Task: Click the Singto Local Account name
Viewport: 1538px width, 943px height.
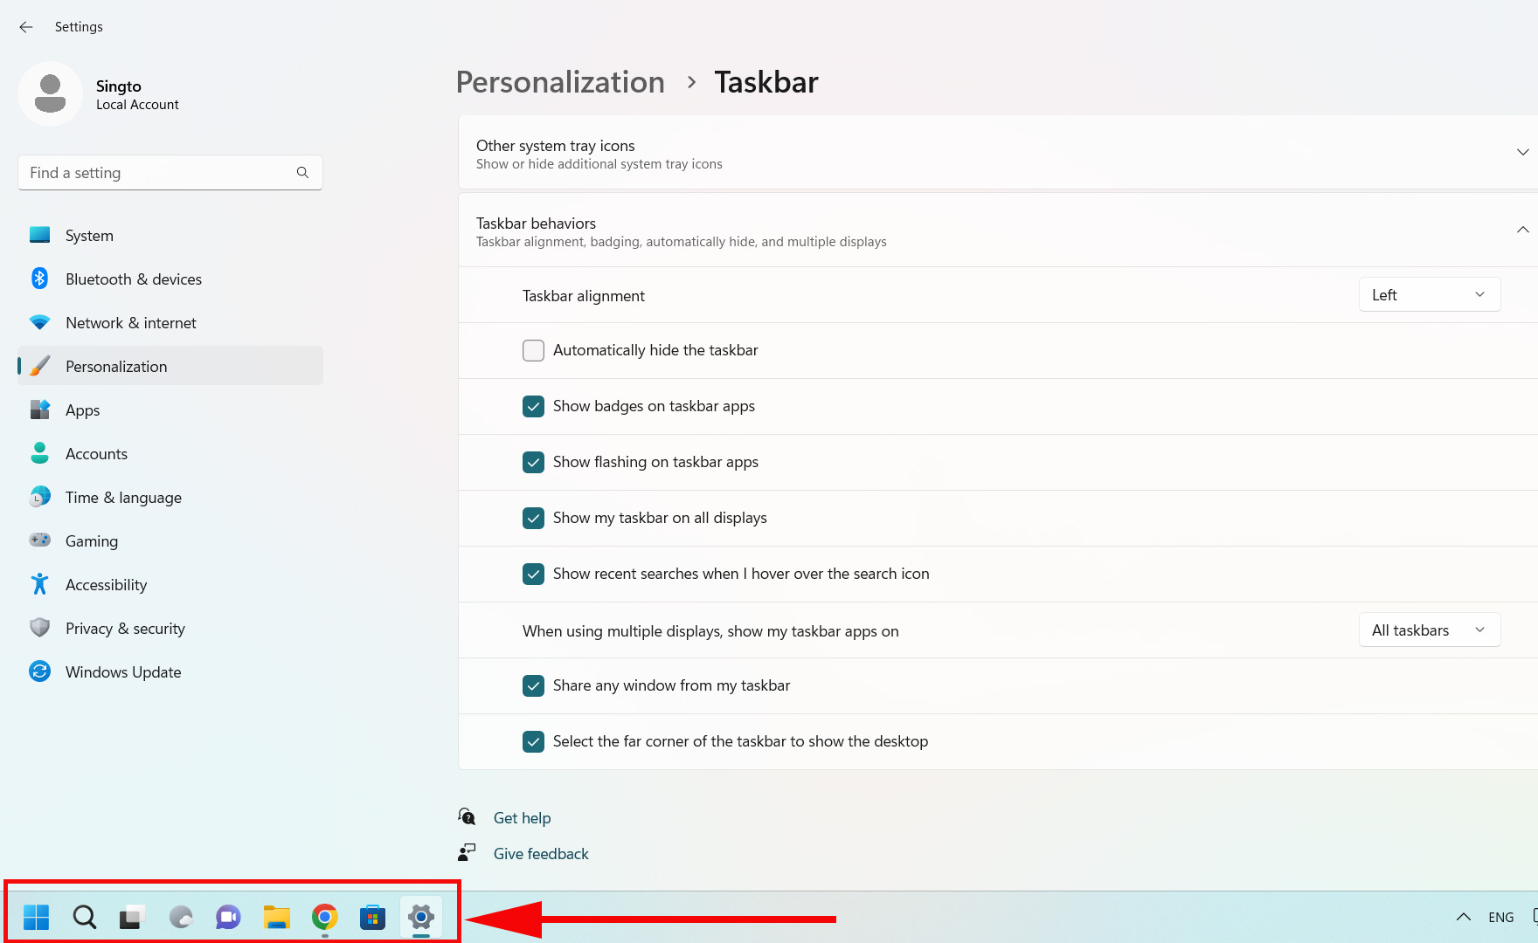Action: pos(137,94)
